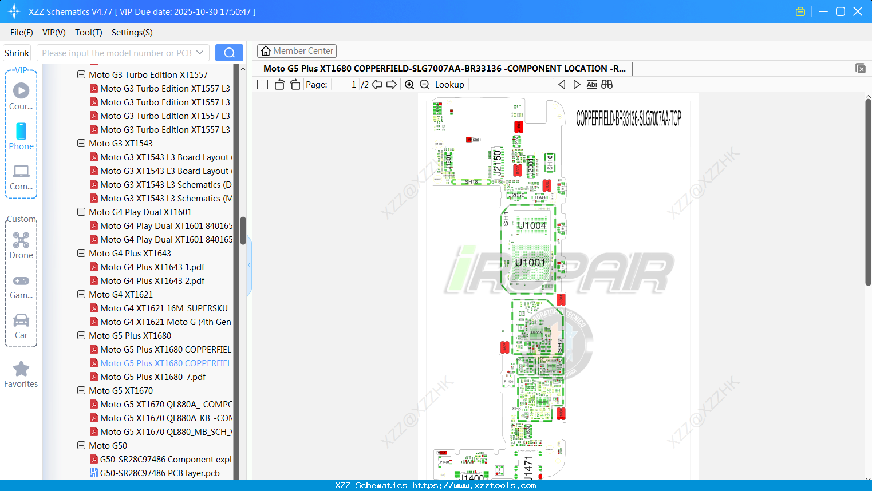Click the binoculars search icon
Image resolution: width=872 pixels, height=491 pixels.
[607, 85]
